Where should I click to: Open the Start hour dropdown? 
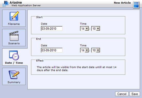click(84, 29)
